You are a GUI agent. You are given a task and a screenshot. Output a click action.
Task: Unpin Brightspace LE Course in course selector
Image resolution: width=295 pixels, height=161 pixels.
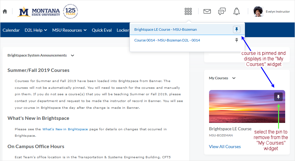(237, 29)
